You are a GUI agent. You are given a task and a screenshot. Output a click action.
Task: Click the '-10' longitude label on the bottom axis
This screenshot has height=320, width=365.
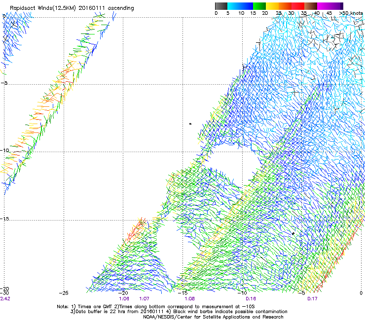[x=242, y=293]
